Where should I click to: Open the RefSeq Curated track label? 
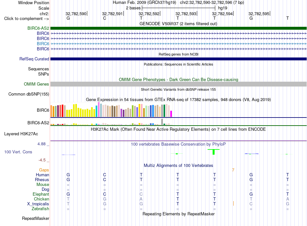pyautogui.click(x=34, y=59)
